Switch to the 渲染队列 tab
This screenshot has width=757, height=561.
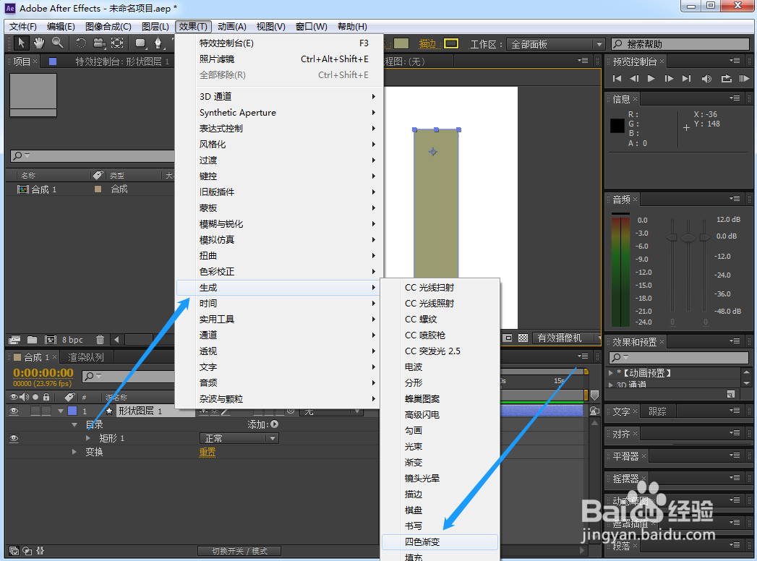coord(86,357)
